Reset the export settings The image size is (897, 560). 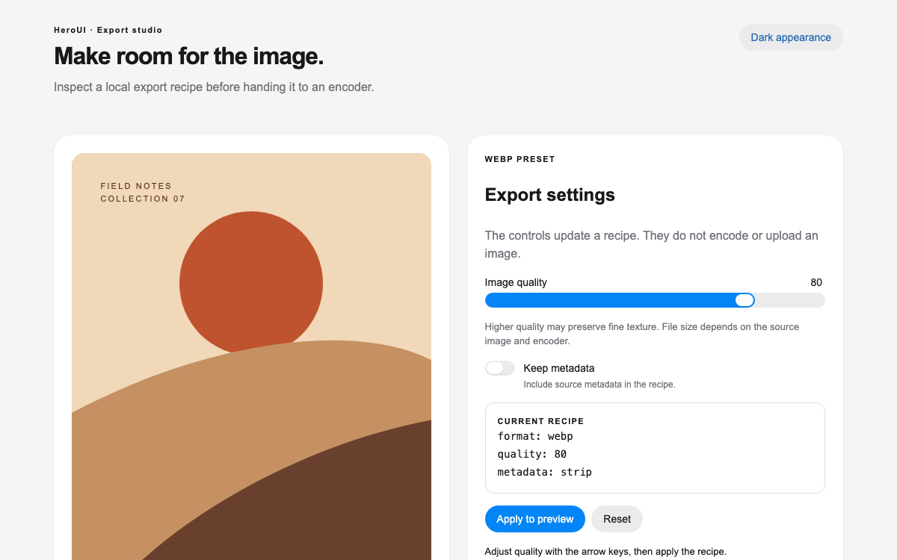coord(617,519)
